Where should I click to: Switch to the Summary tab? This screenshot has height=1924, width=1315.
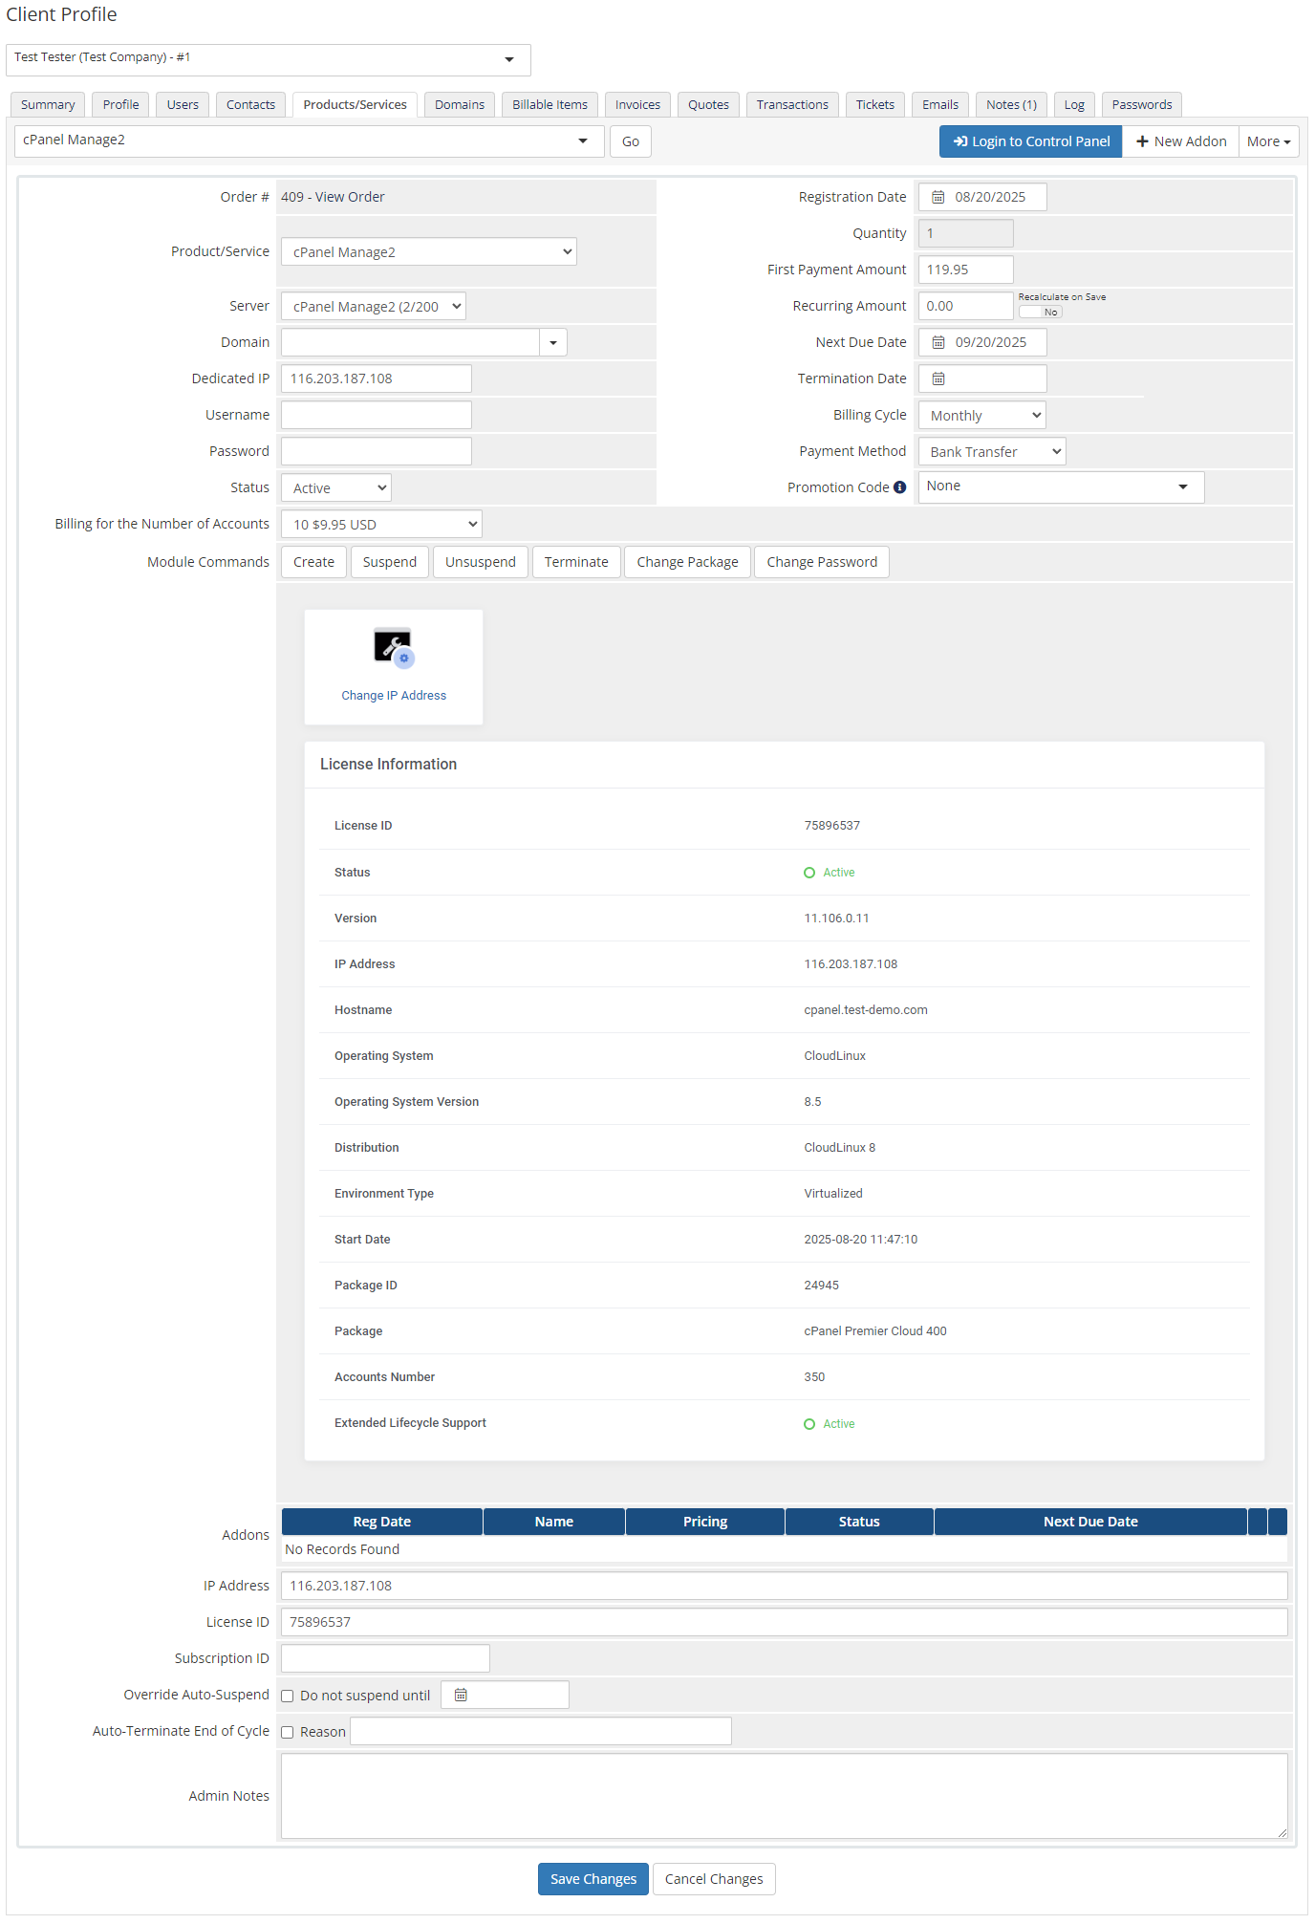tap(48, 104)
